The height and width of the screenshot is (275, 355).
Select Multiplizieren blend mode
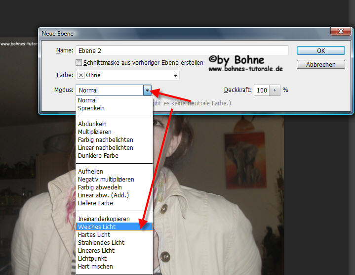(95, 132)
